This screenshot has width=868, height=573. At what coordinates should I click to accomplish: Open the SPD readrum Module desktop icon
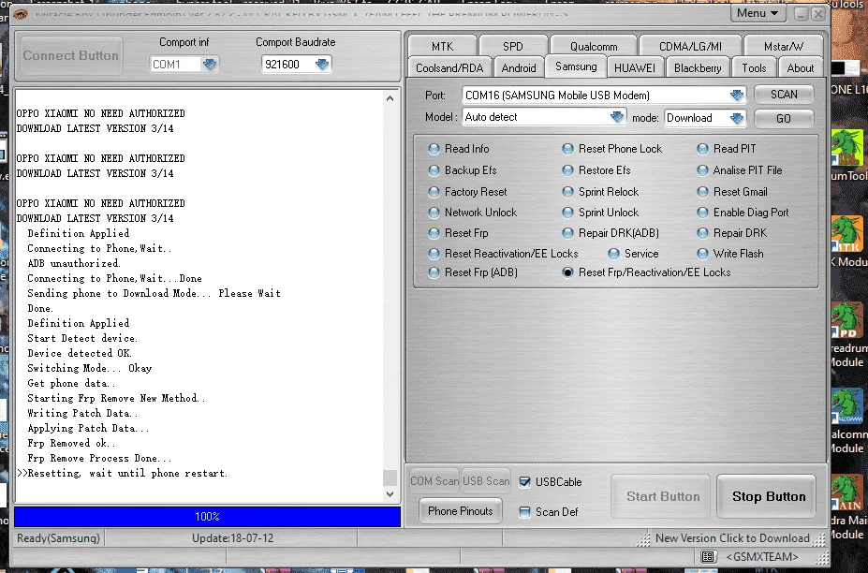pos(847,320)
